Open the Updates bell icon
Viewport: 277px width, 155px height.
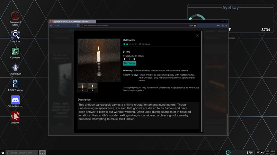tap(15, 116)
